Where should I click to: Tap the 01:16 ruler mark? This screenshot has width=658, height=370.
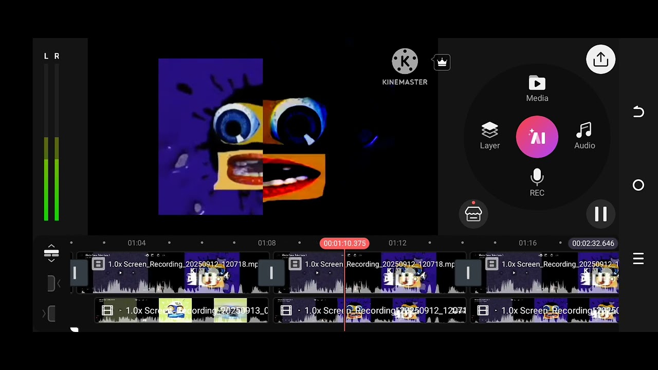[x=527, y=243]
